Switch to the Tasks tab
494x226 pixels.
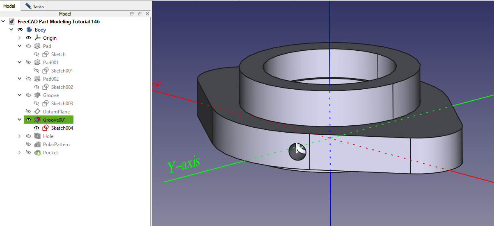pyautogui.click(x=34, y=6)
